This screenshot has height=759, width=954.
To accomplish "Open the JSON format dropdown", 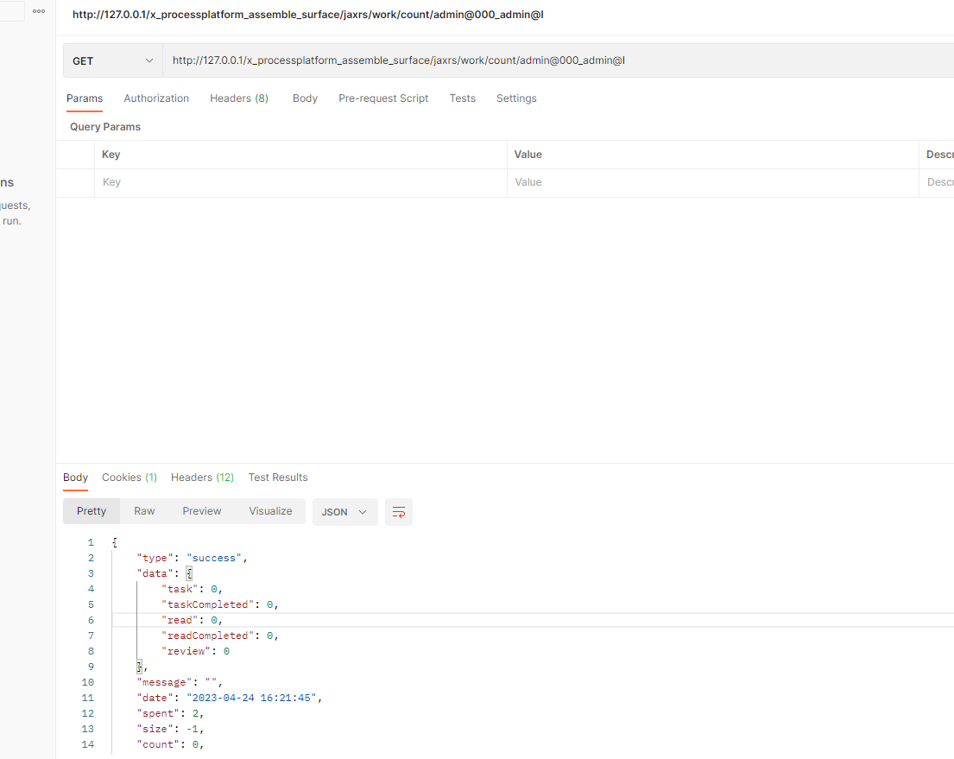I will click(344, 512).
